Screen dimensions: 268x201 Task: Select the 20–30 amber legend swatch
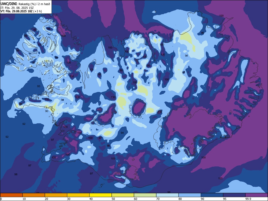pos(56,195)
